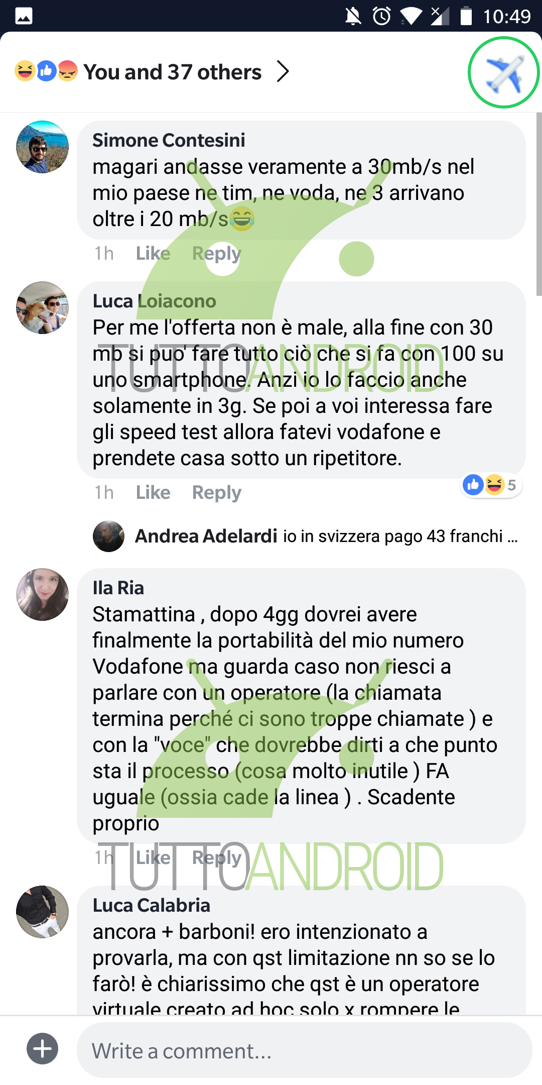Viewport: 542px width, 1085px height.
Task: Tap the Wi-Fi signal status icon
Action: (411, 16)
